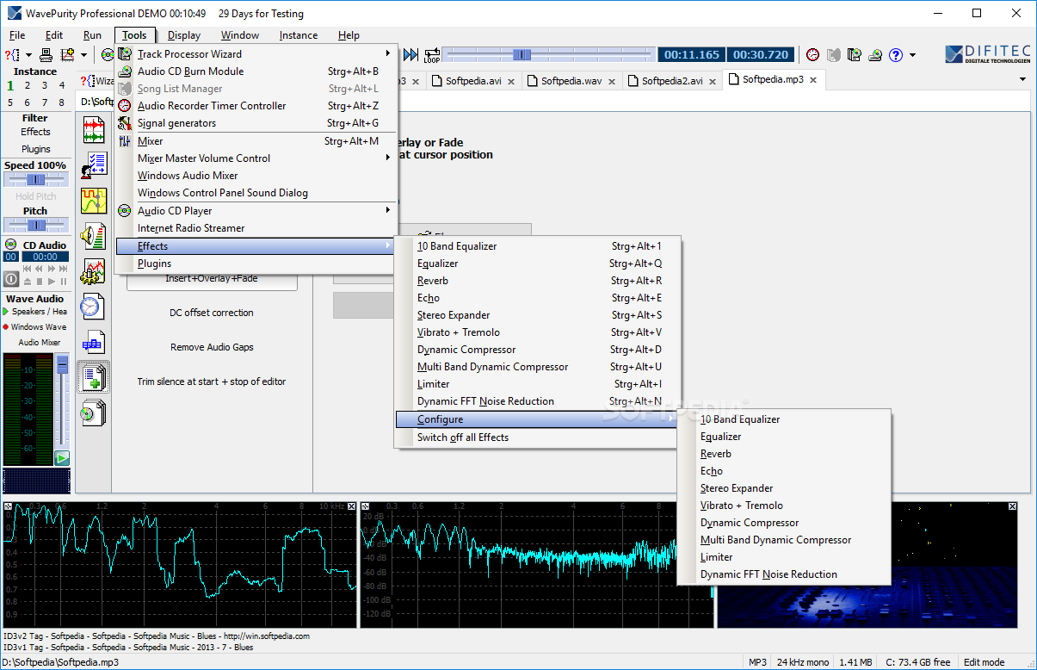Close the Softpedia.mp3 tab
Image resolution: width=1037 pixels, height=670 pixels.
[x=812, y=79]
